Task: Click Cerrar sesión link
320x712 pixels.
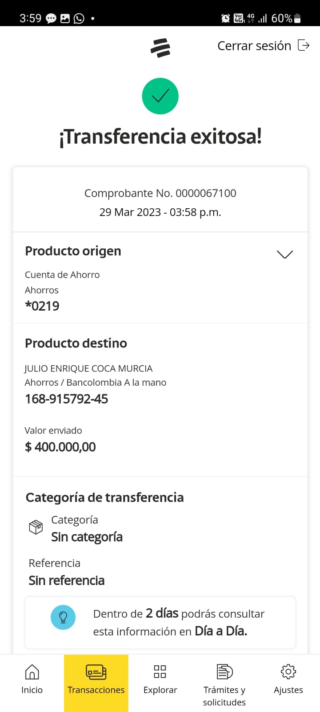Action: click(x=254, y=46)
